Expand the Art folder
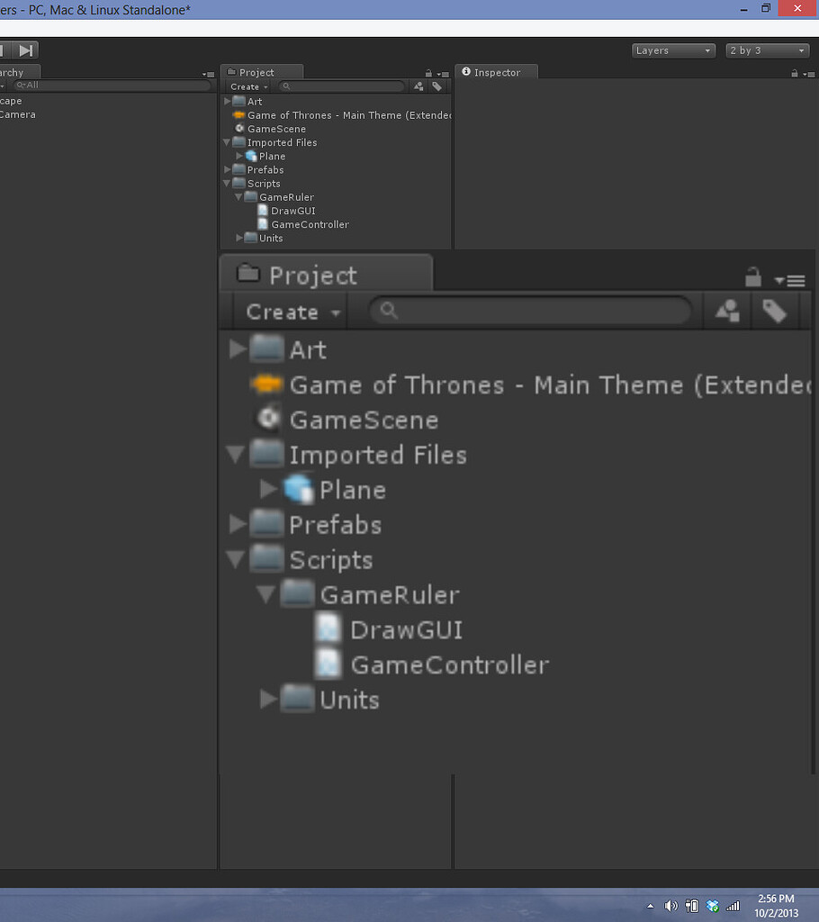Image resolution: width=819 pixels, height=922 pixels. coord(227,101)
